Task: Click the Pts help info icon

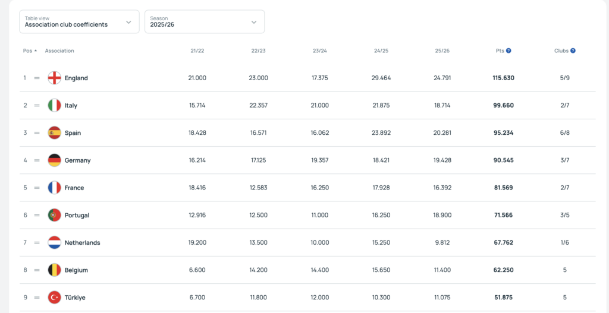Action: pos(508,51)
